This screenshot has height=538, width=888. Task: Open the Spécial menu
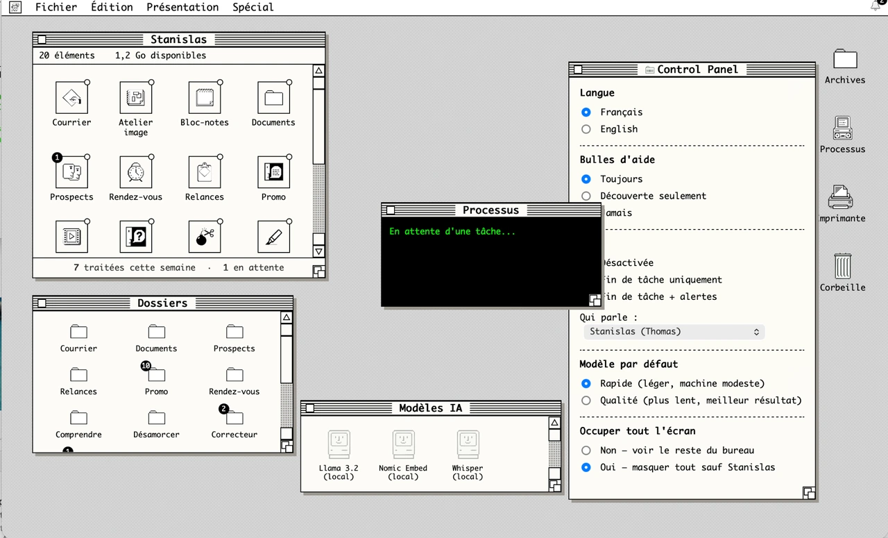253,7
